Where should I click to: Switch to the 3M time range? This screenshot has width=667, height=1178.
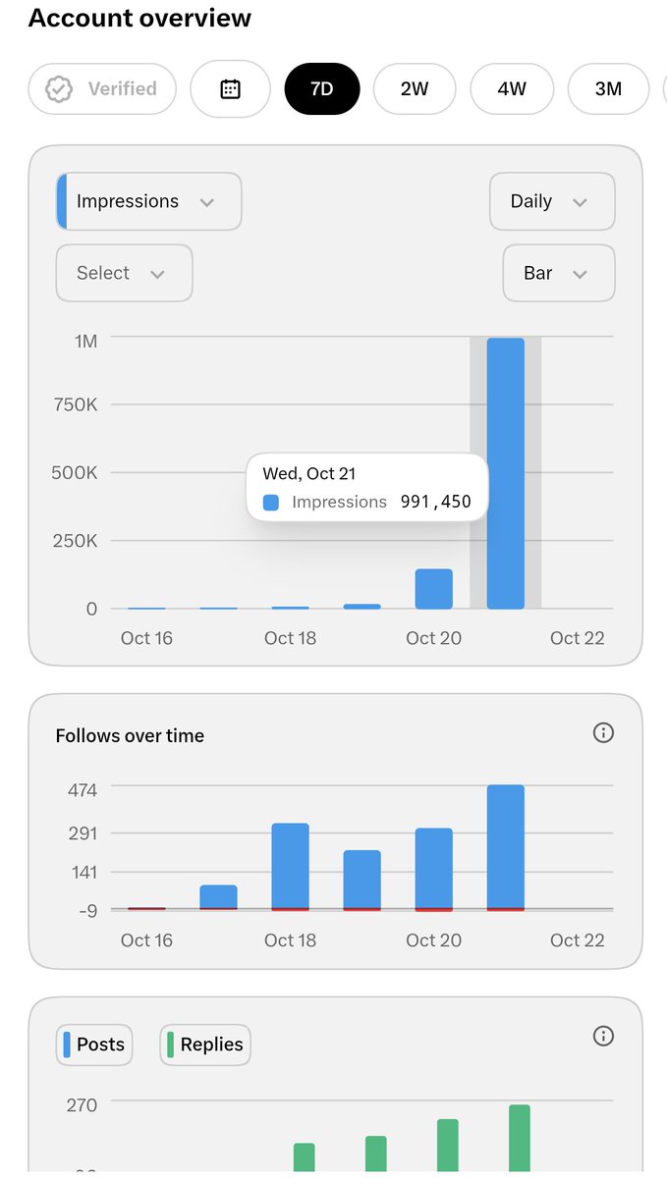coord(608,89)
